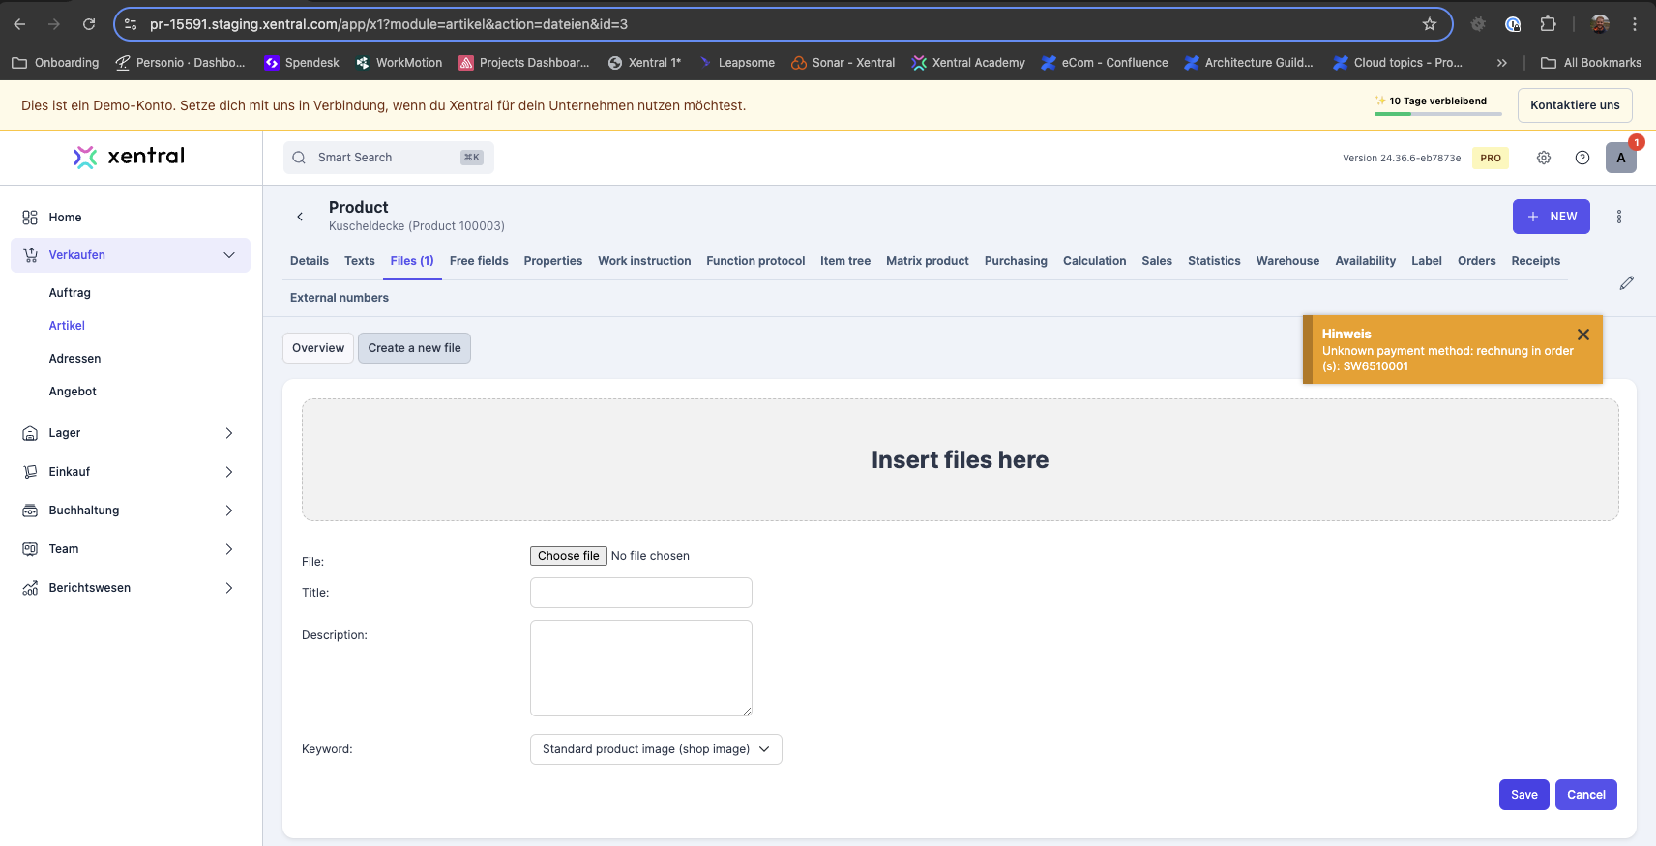The width and height of the screenshot is (1656, 846).
Task: Click the xentral logo
Action: click(x=130, y=157)
